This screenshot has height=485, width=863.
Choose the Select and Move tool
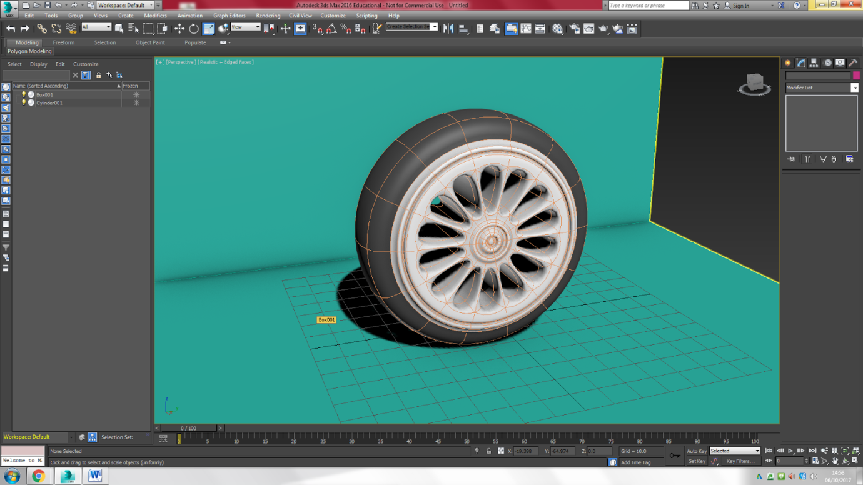(179, 28)
